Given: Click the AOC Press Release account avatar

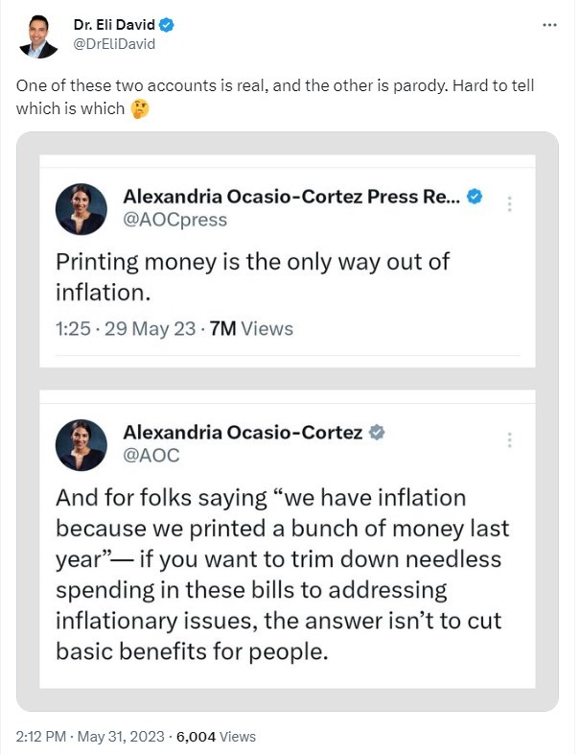Looking at the screenshot, I should [x=81, y=208].
